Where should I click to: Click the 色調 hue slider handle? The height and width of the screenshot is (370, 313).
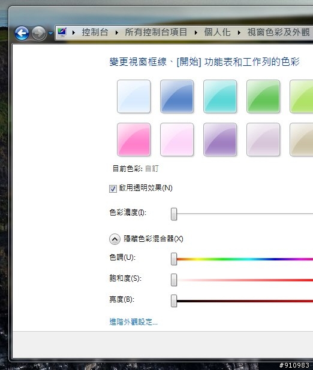coord(174,259)
